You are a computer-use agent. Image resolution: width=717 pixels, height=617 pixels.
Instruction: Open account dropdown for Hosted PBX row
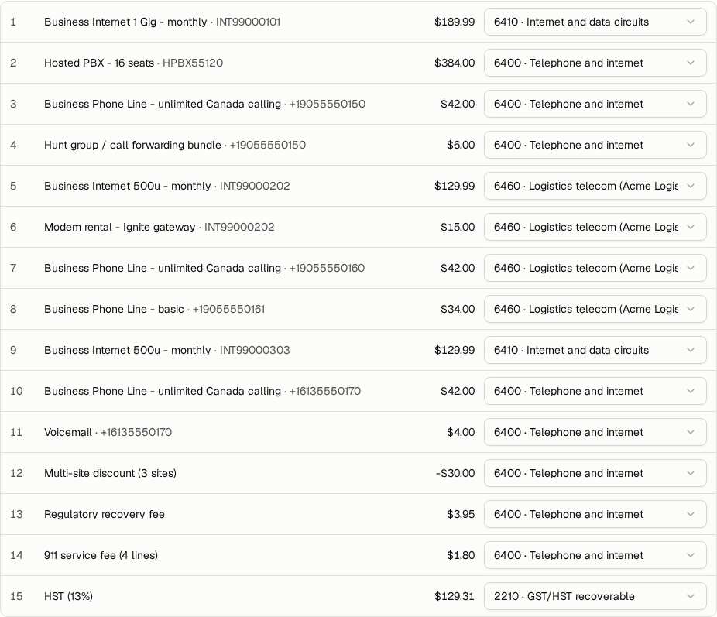595,63
